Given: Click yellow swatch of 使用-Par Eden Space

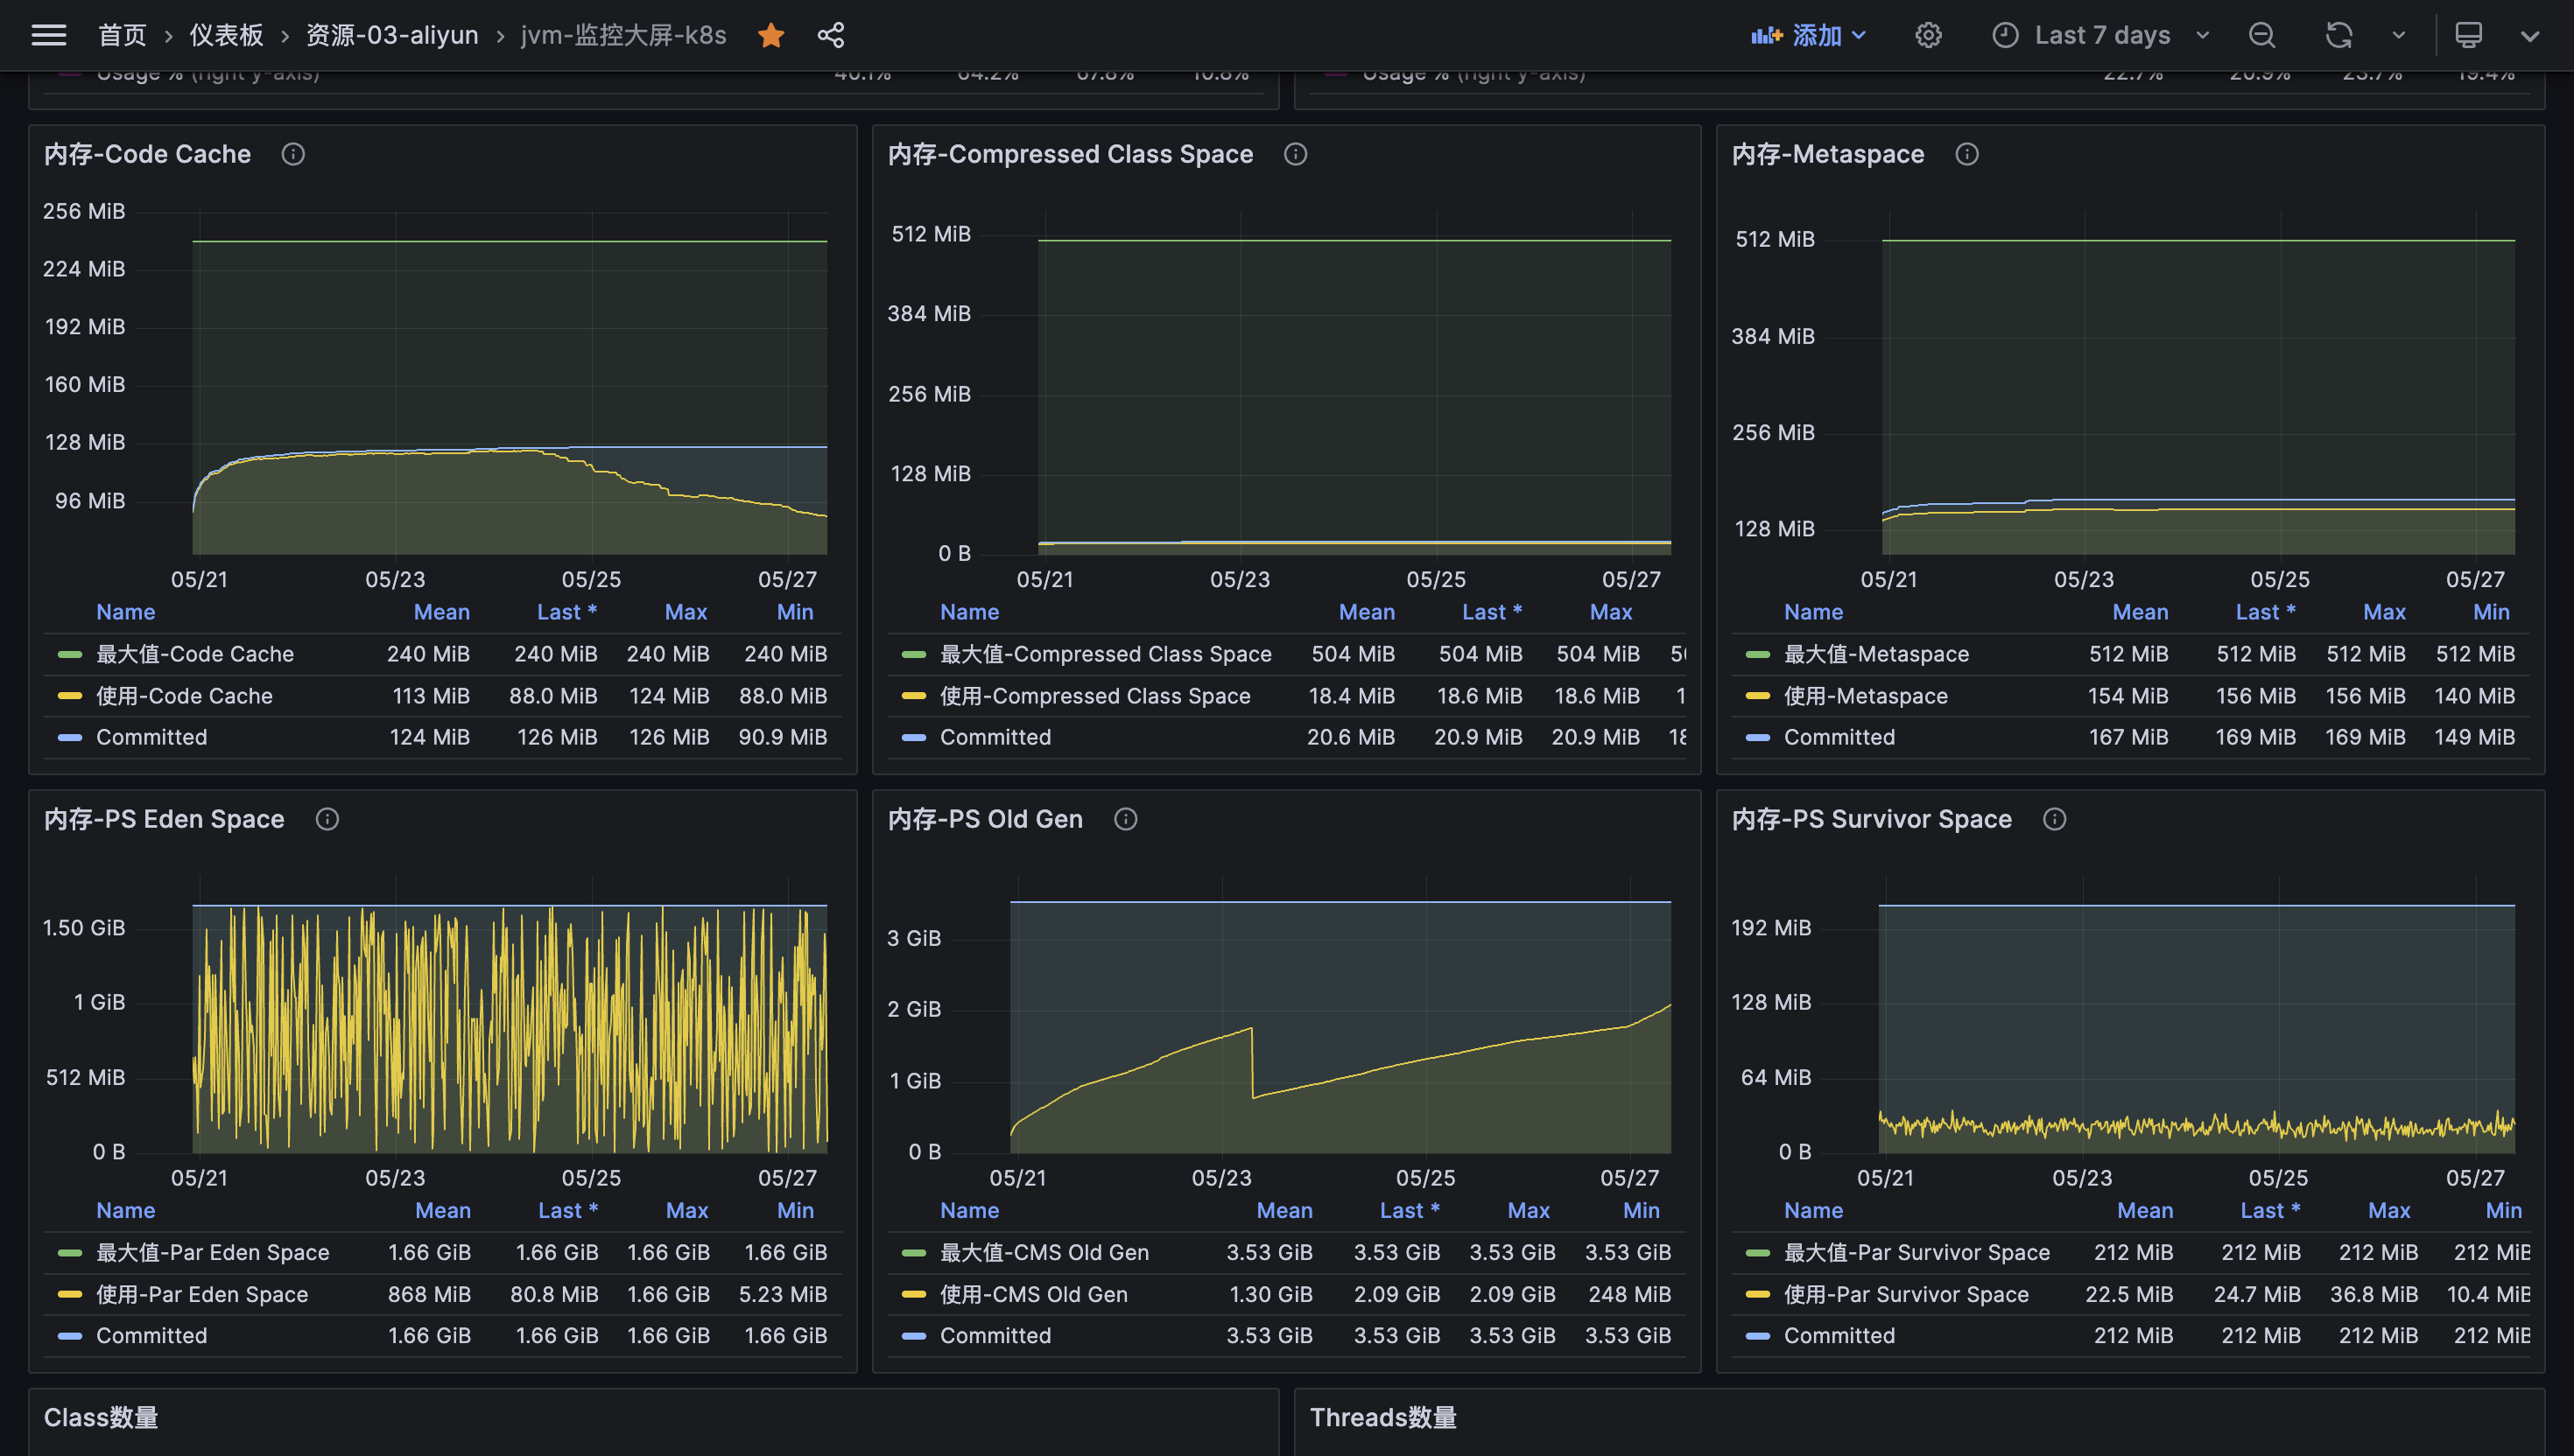Looking at the screenshot, I should pos(70,1294).
